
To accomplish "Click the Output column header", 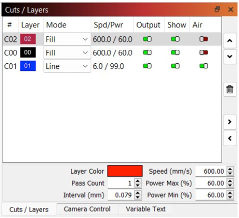I will coord(149,25).
